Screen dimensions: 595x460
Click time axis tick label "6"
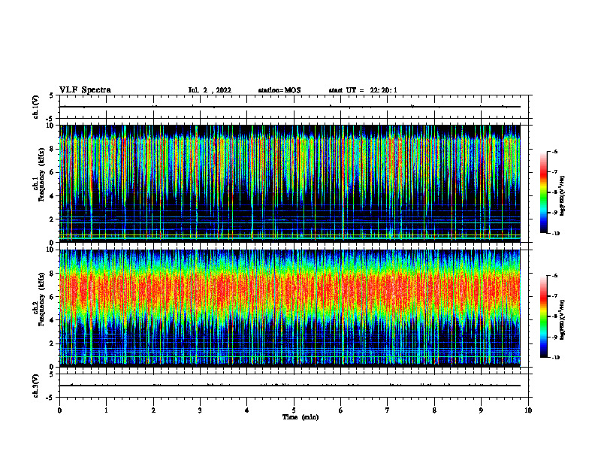(x=341, y=410)
